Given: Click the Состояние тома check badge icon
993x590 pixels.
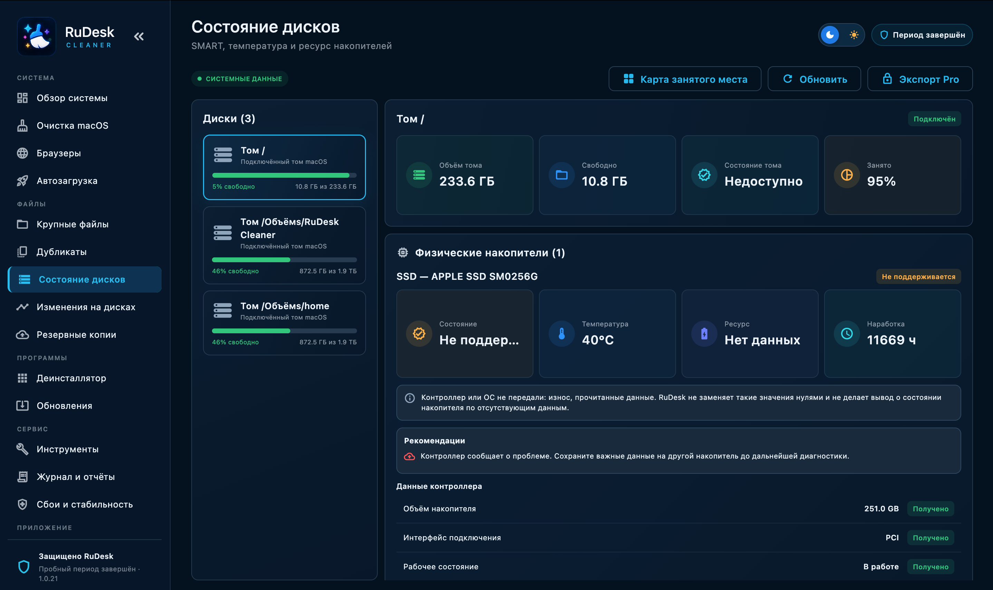Looking at the screenshot, I should coord(704,175).
